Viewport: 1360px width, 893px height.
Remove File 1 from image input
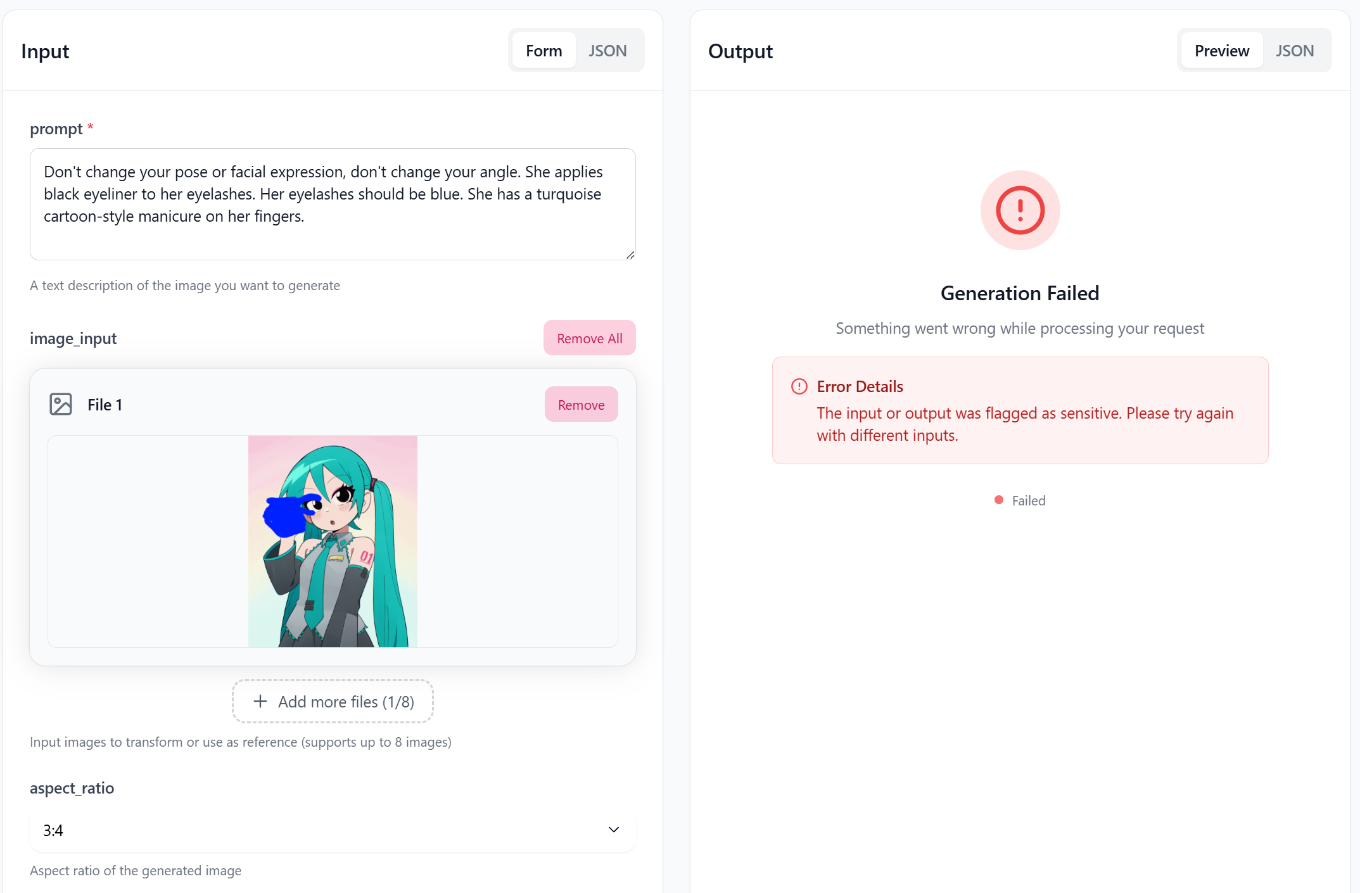pos(581,405)
